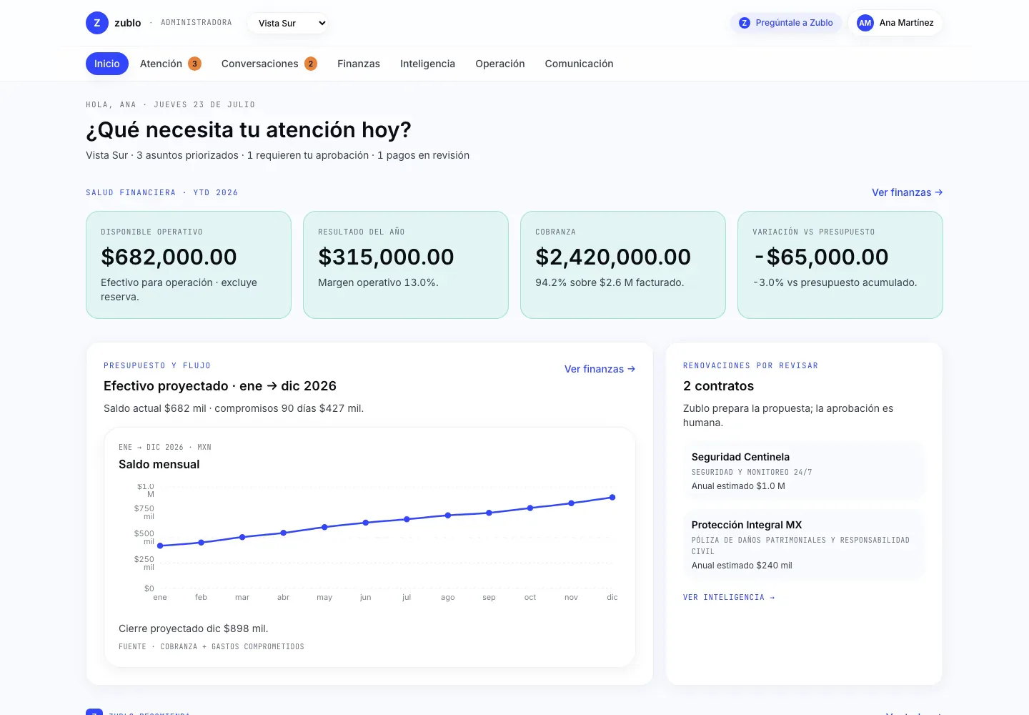Go to the Finanzas tab

click(359, 64)
